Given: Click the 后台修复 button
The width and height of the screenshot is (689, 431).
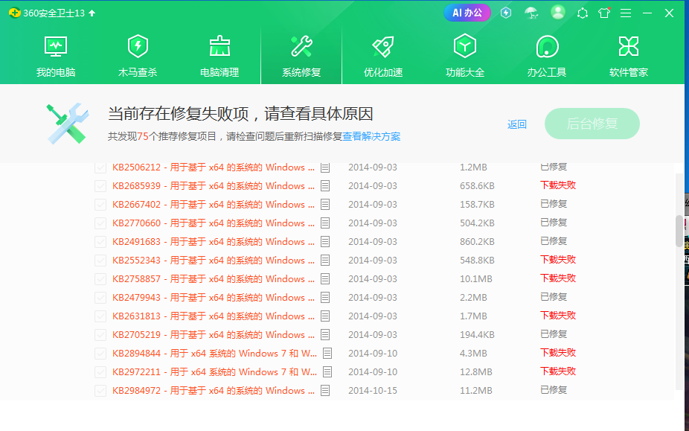Looking at the screenshot, I should pos(592,124).
